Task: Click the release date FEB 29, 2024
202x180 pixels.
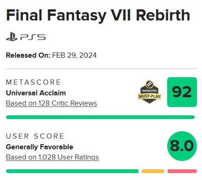Action: 74,55
